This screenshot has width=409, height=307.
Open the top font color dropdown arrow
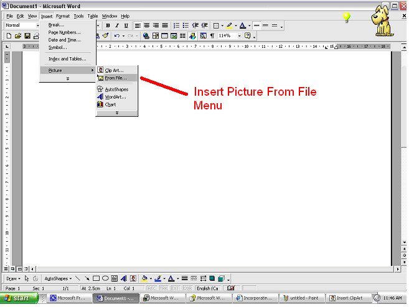click(x=250, y=25)
